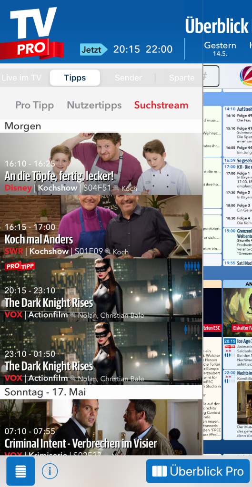252x487 pixels.
Task: Tap search icon beside Koch in SWR row
Action: pyautogui.click(x=108, y=251)
